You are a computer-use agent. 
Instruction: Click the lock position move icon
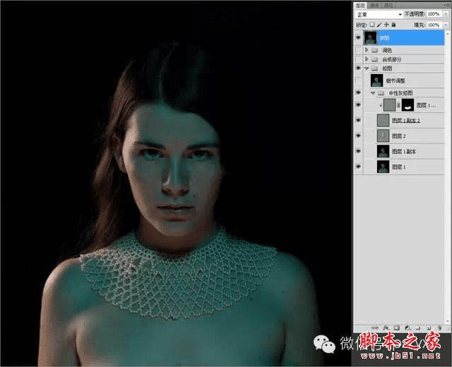(388, 25)
